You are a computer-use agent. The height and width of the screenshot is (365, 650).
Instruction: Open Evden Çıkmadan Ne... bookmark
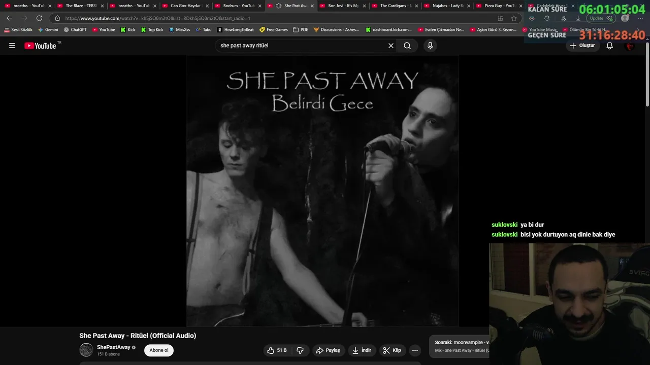pos(441,30)
